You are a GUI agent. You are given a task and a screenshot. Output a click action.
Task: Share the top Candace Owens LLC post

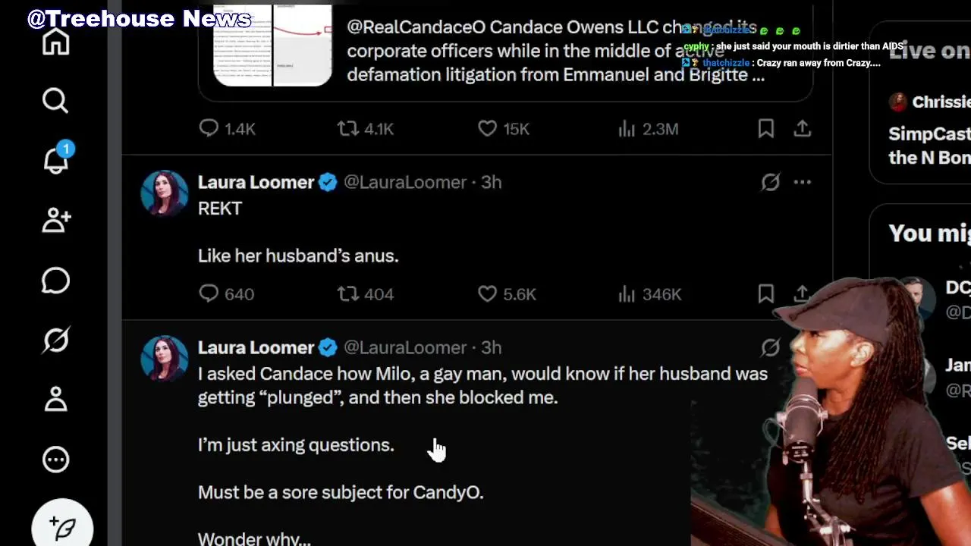[802, 129]
